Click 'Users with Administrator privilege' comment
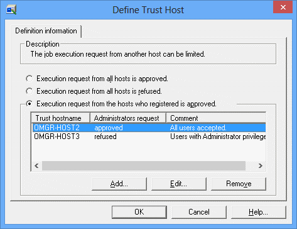Screen dimensions: 297x229 [218, 137]
